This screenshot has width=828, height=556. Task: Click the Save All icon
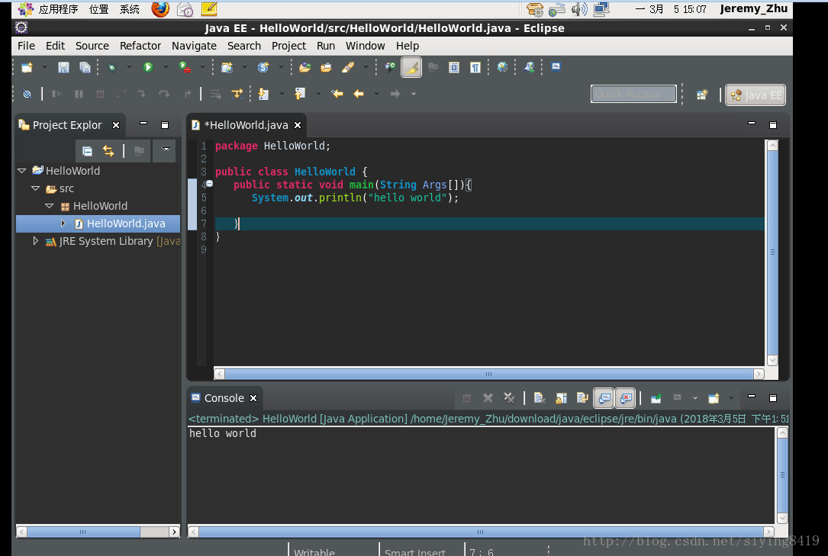click(x=85, y=68)
